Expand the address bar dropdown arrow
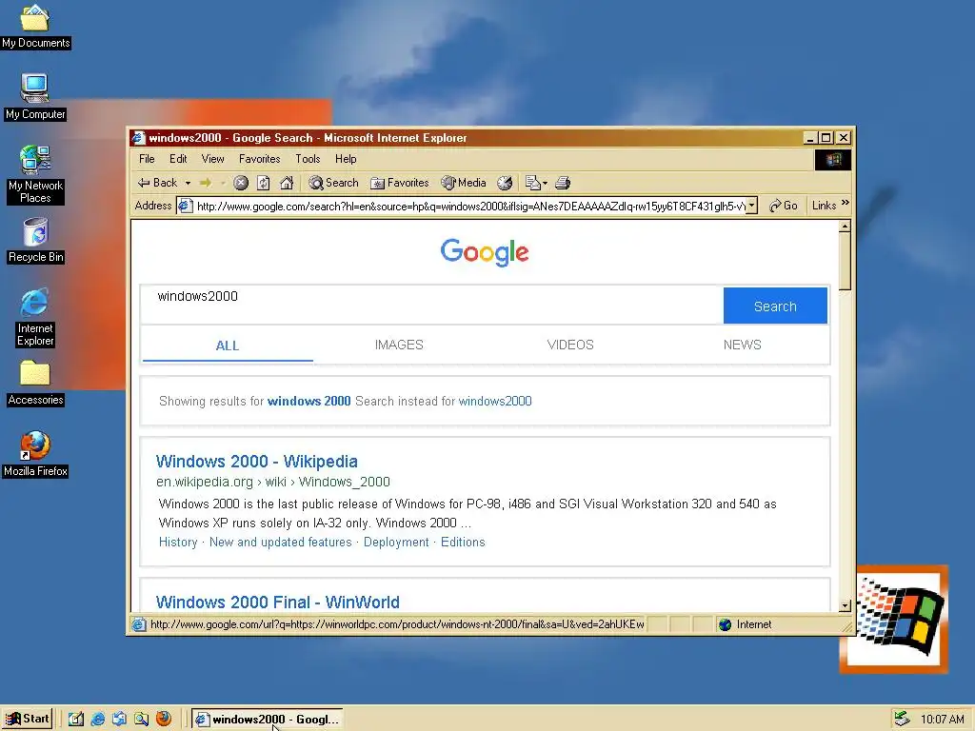 pyautogui.click(x=752, y=206)
